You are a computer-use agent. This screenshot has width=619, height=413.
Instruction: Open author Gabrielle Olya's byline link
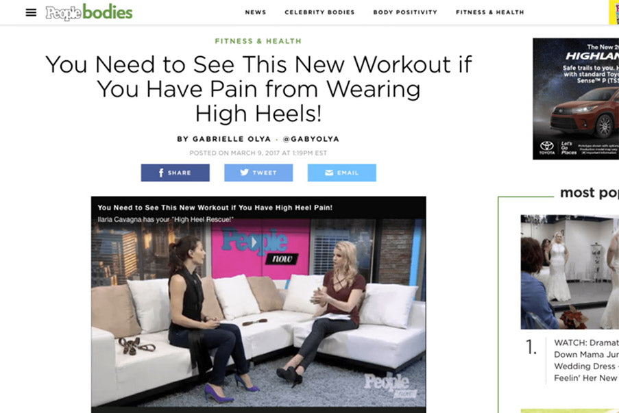(224, 139)
